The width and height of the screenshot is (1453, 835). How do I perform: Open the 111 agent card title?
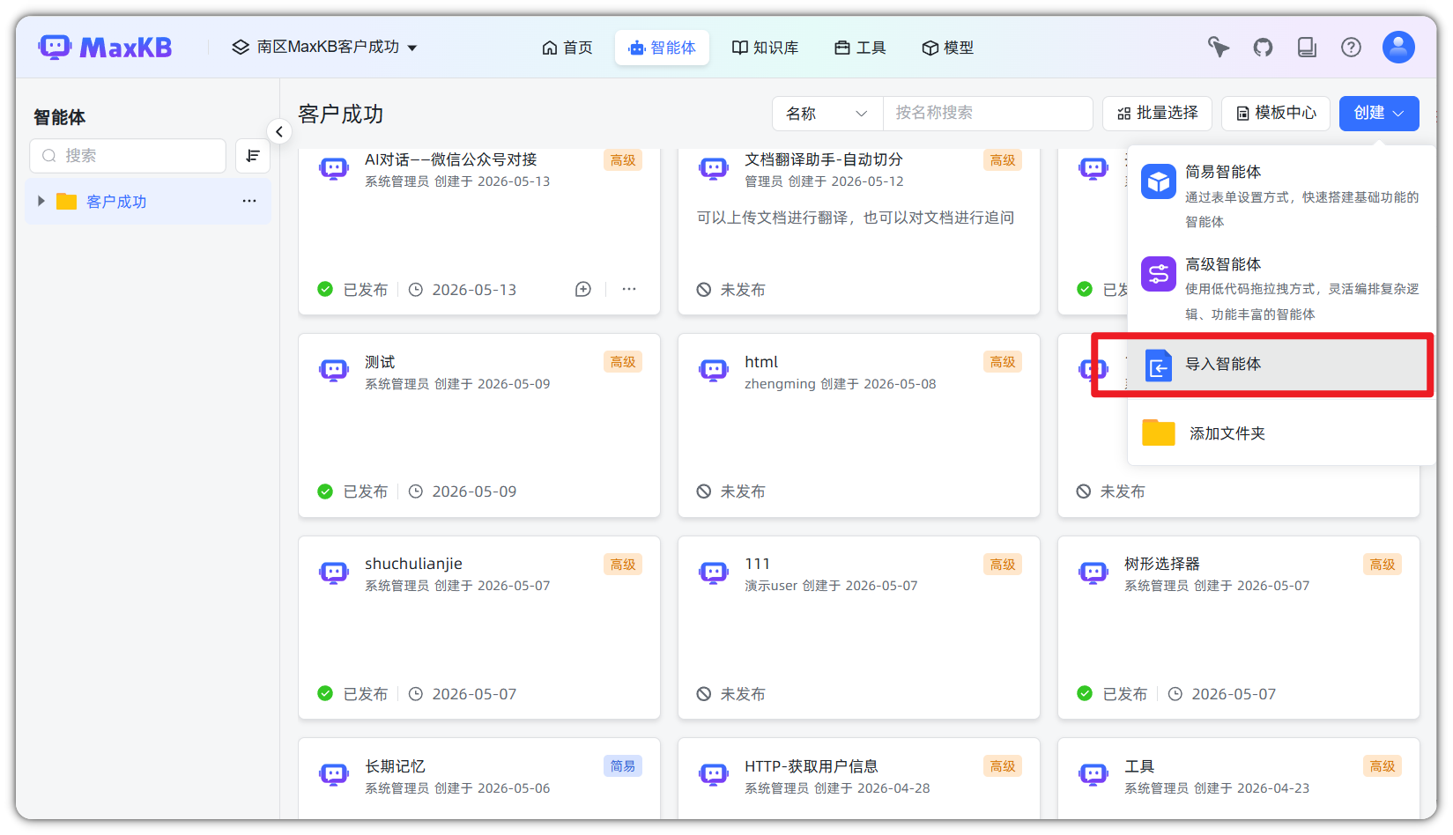pos(758,564)
